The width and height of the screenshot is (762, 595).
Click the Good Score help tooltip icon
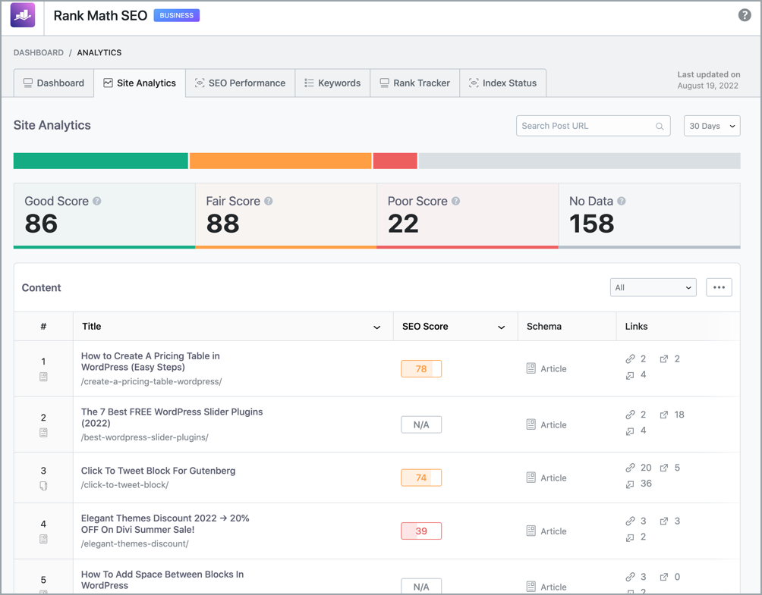[97, 202]
